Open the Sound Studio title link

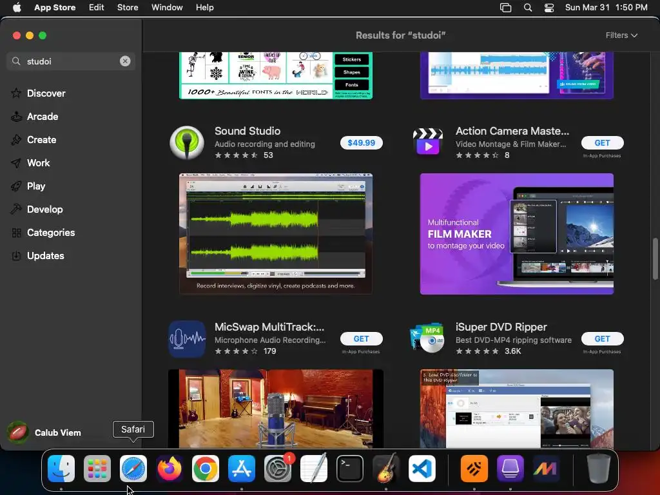[x=247, y=131]
